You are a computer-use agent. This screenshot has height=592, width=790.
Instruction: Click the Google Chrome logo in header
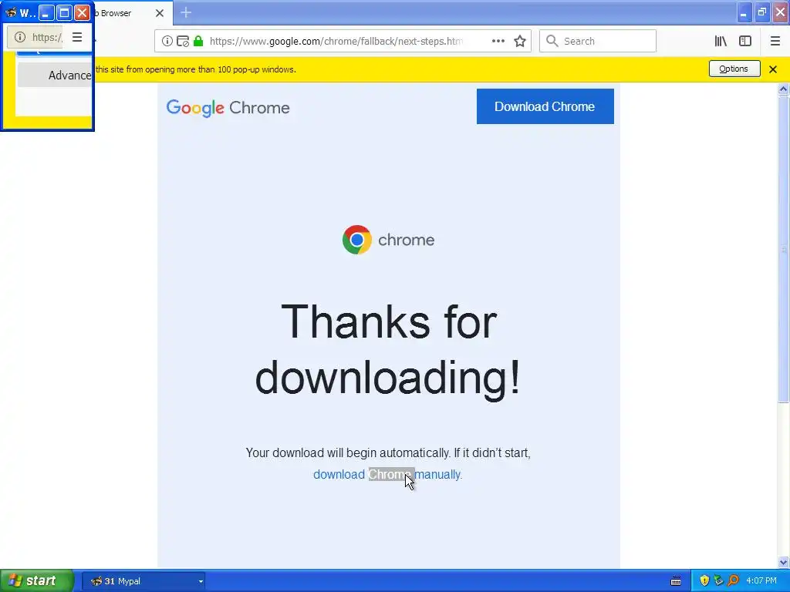click(x=228, y=108)
